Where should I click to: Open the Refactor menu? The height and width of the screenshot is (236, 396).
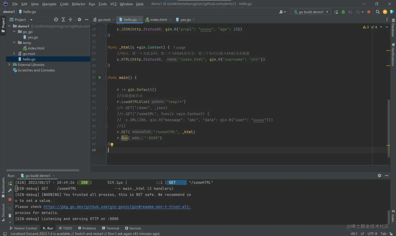(78, 4)
